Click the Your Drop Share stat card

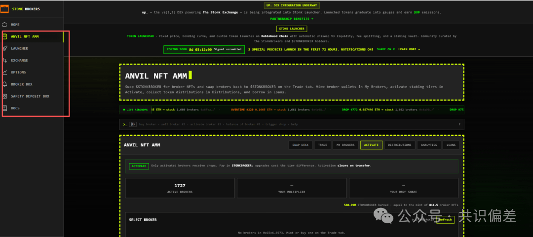(x=404, y=188)
